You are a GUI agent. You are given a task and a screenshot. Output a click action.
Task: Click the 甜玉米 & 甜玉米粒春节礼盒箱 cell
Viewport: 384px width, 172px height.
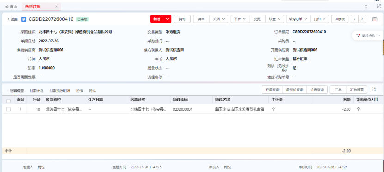click(240, 109)
